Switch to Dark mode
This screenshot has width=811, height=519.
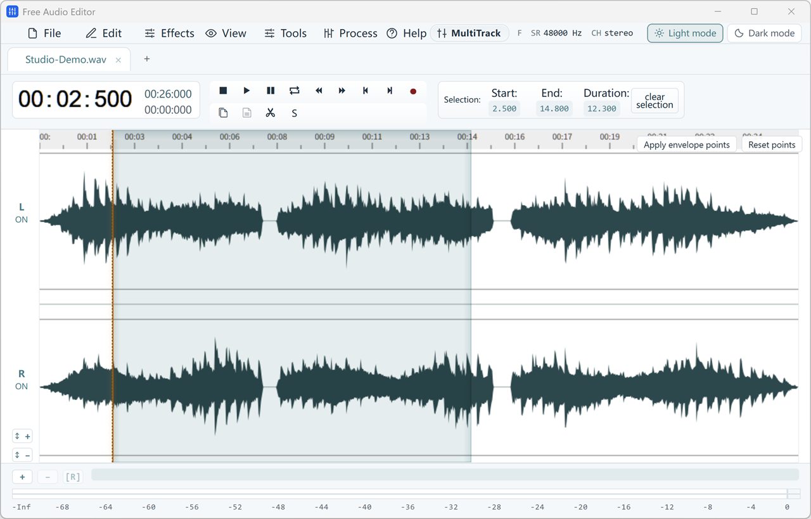pos(764,34)
